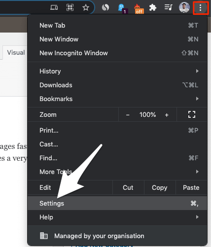
Task: Expand the More Tools submenu
Action: coord(117,172)
